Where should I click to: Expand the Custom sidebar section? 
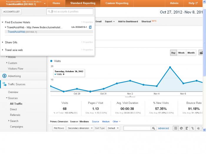(7, 63)
